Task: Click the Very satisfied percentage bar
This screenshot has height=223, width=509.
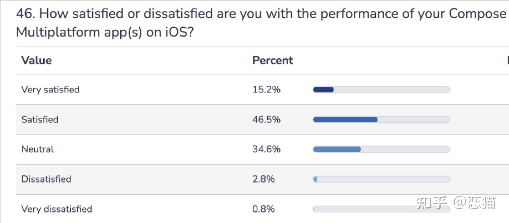Action: (x=381, y=90)
